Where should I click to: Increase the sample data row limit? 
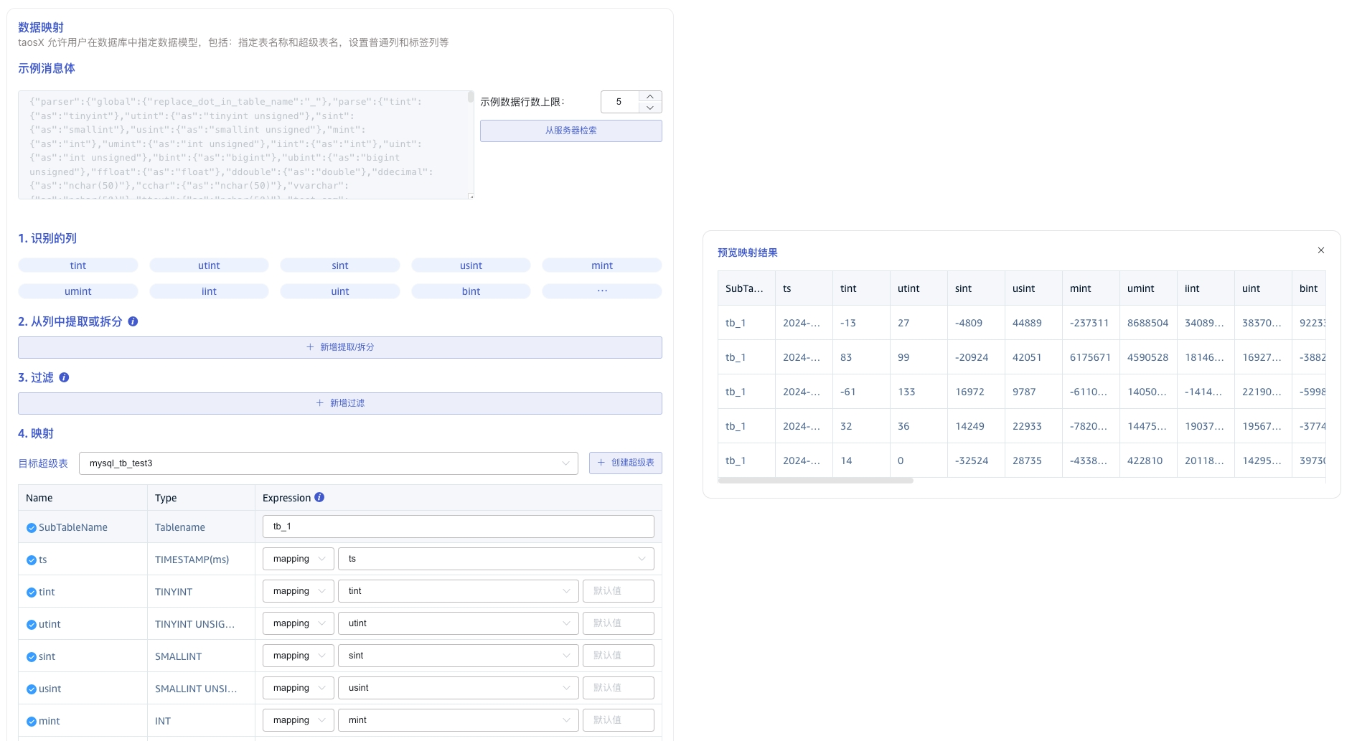(649, 96)
